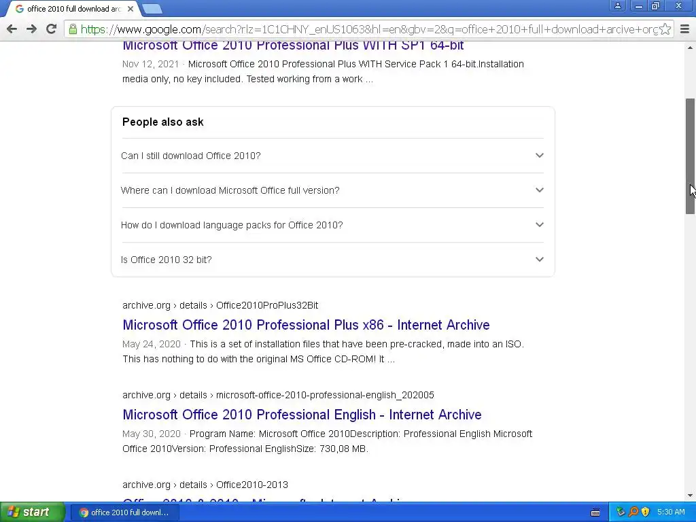Open a new tab with the new tab button
696x522 pixels.
(x=152, y=9)
